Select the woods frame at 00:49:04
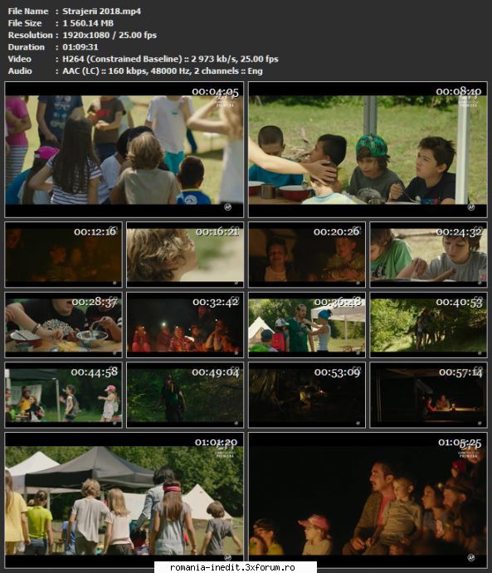Viewport: 492px width, 573px height. 185,395
